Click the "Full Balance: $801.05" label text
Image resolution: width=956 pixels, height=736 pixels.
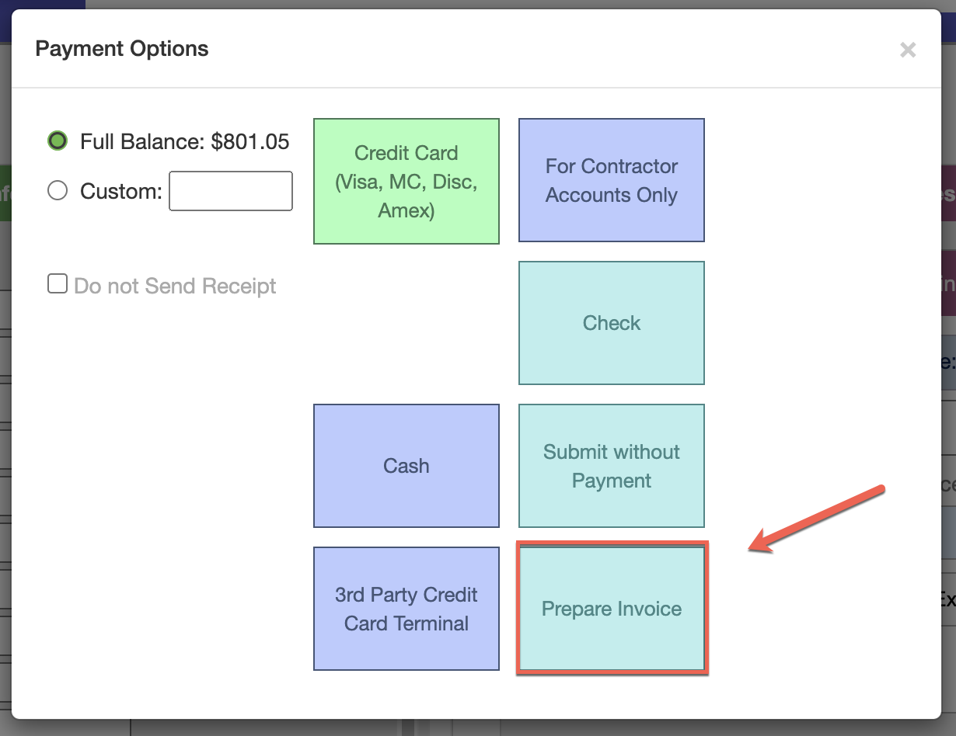185,141
